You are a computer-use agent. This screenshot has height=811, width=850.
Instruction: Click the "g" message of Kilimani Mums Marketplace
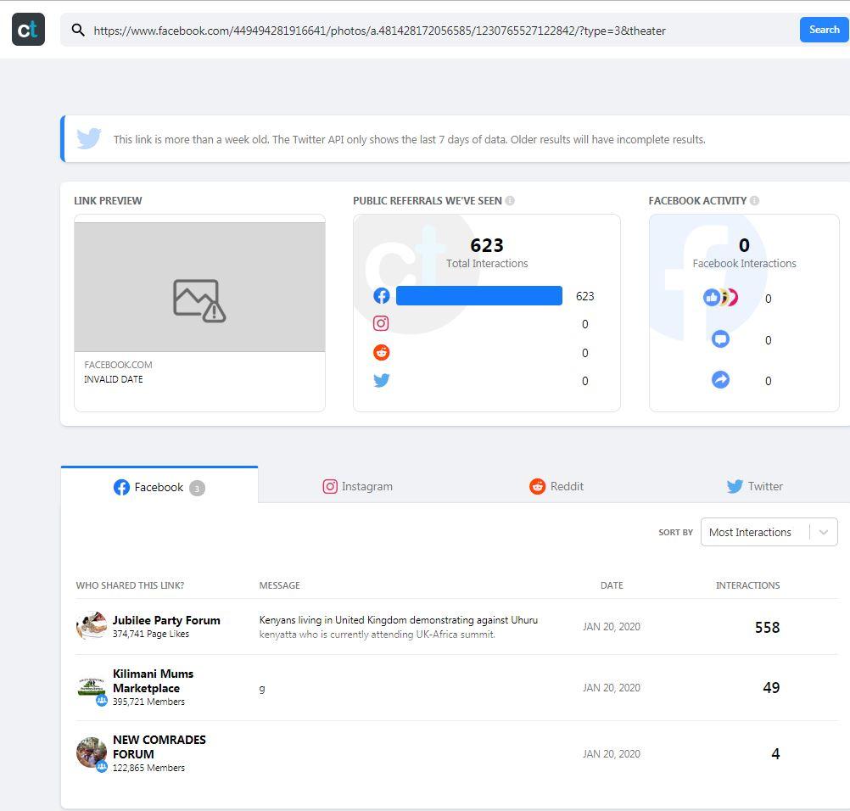click(262, 689)
